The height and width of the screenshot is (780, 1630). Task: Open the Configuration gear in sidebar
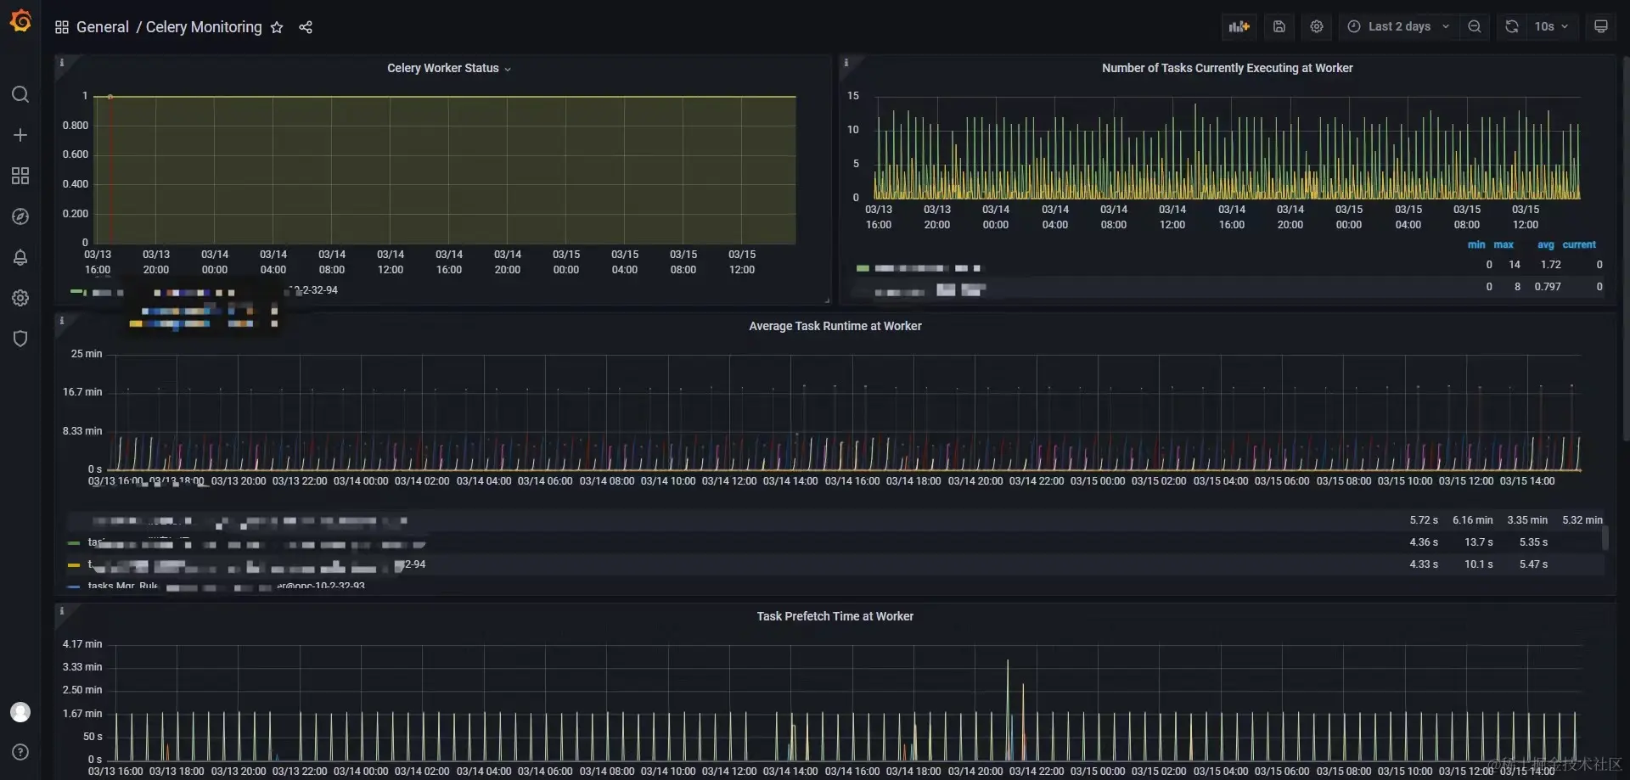[20, 298]
